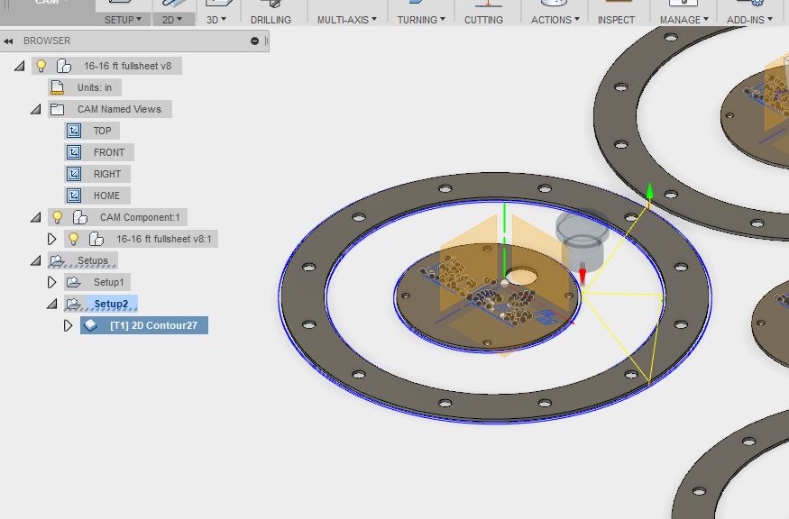Click the Units: in document settings icon
The width and height of the screenshot is (789, 519).
point(56,87)
